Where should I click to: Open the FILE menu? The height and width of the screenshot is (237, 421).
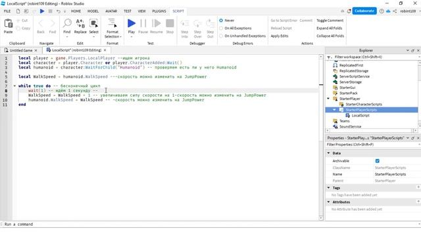pos(7,11)
